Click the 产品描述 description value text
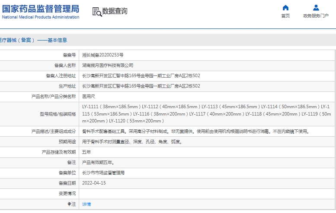The height and width of the screenshot is (213, 336). (196, 132)
